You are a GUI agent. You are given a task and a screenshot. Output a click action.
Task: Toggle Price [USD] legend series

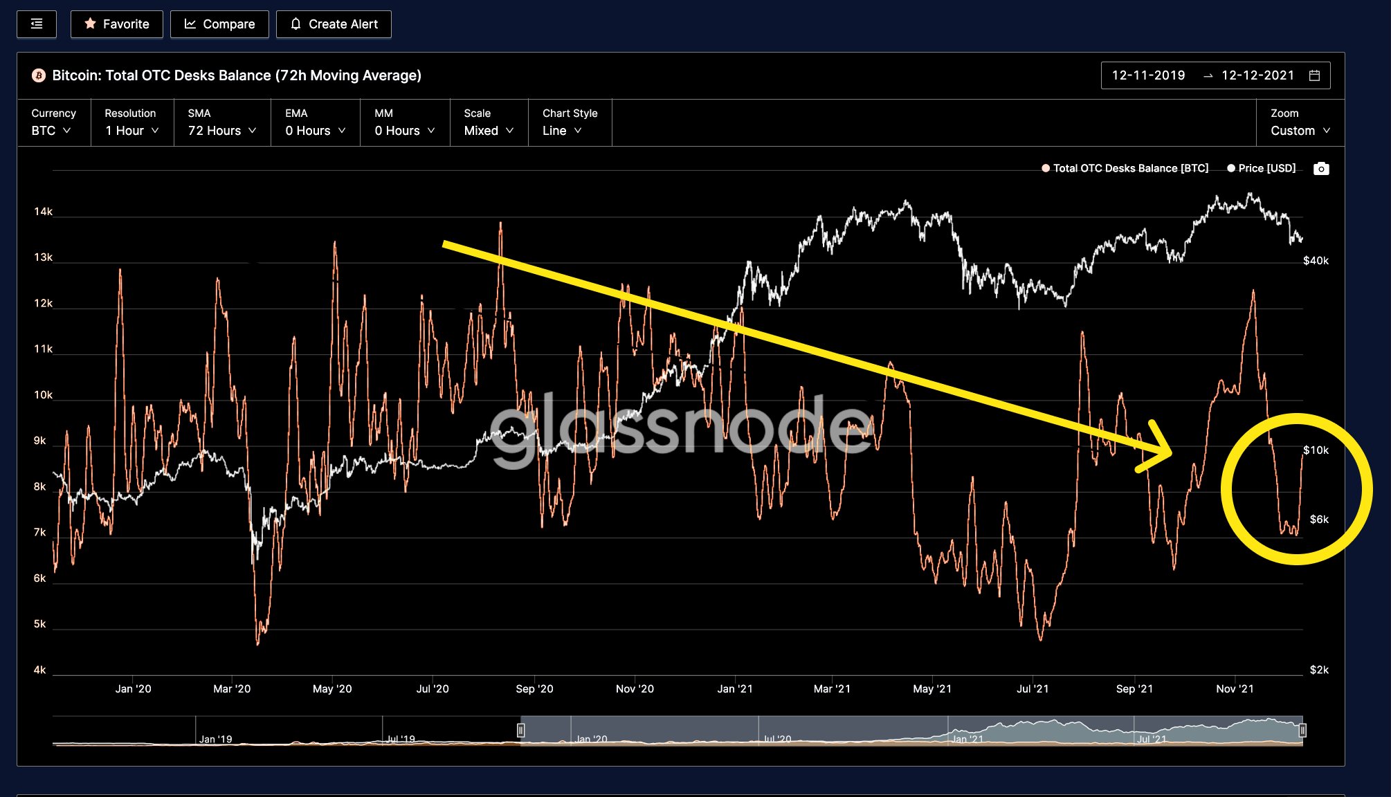1261,168
